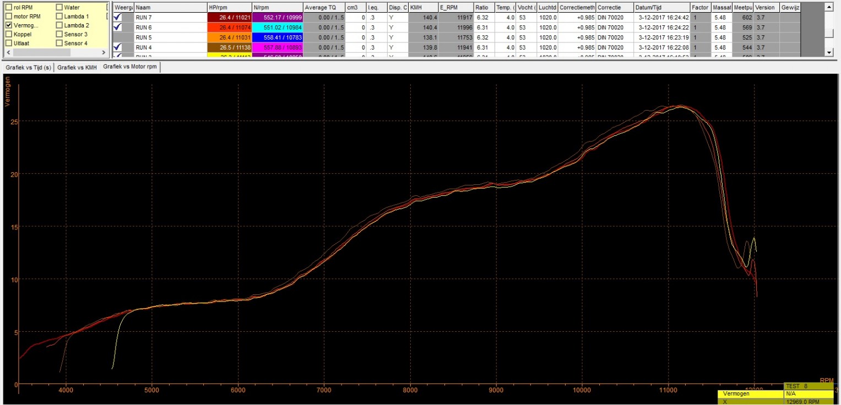Click Meetpunten value 544 in the RUN 4 row
The height and width of the screenshot is (405, 841).
click(747, 47)
